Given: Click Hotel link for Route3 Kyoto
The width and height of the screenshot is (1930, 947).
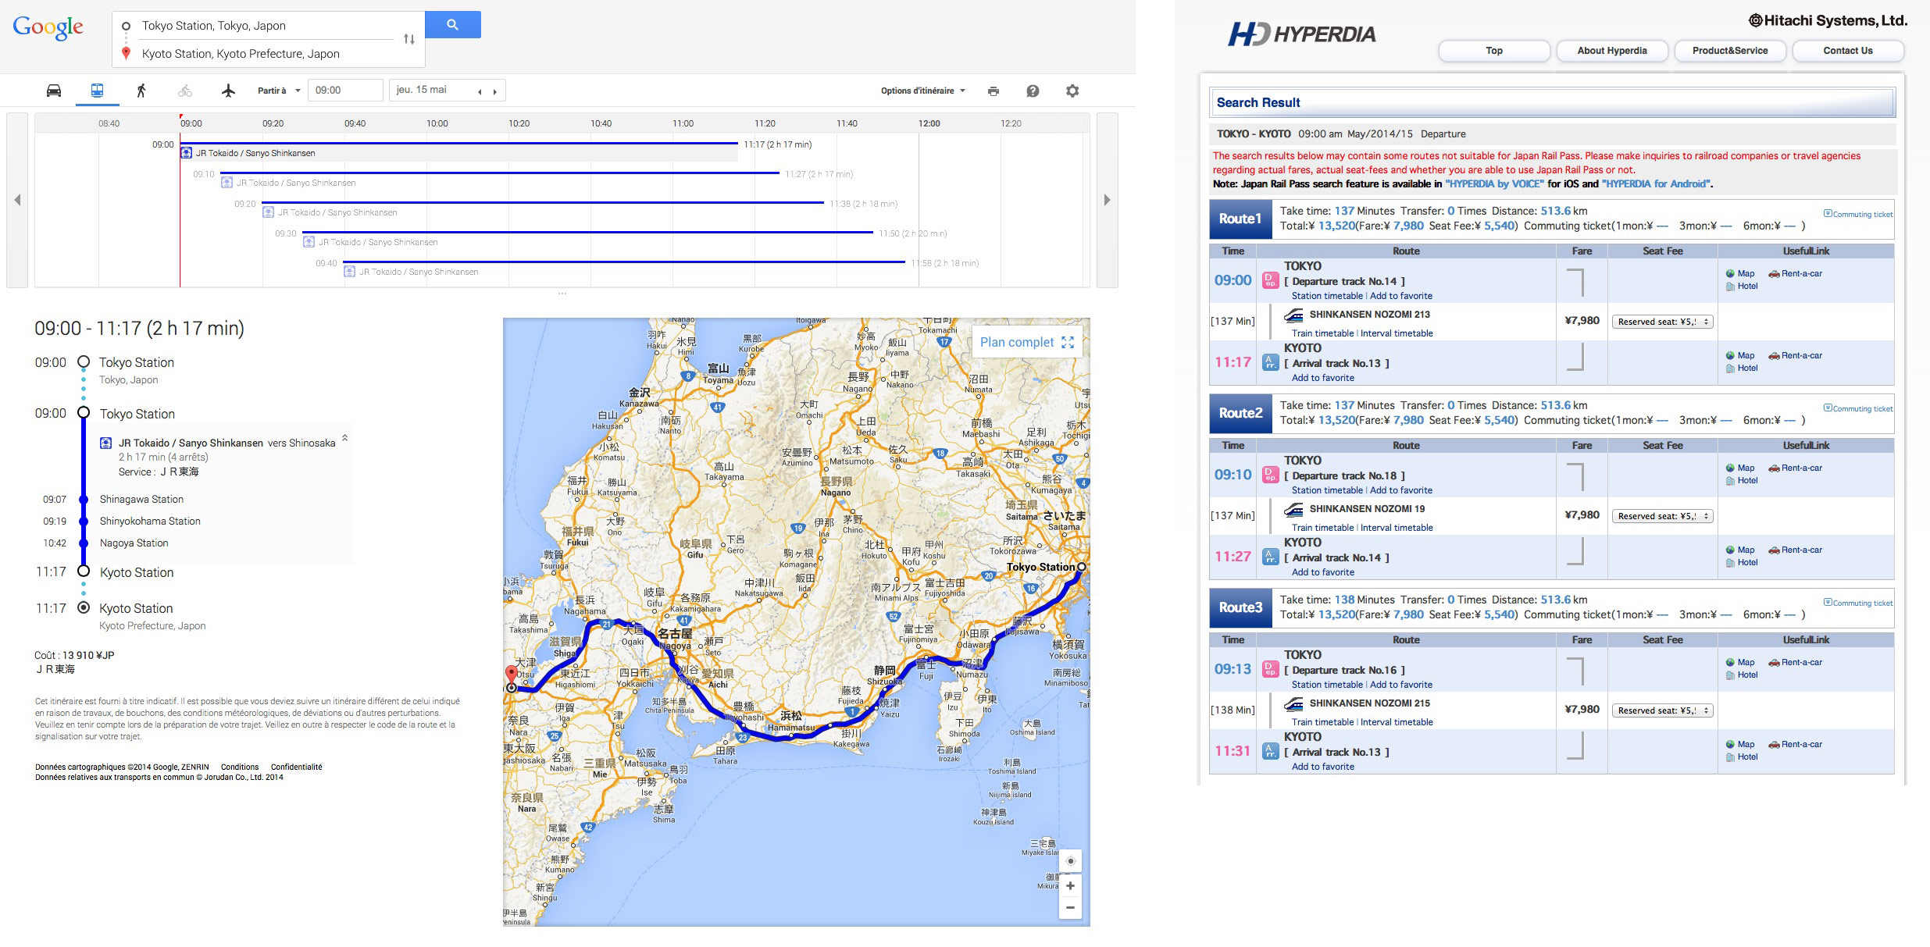Looking at the screenshot, I should pos(1742,757).
